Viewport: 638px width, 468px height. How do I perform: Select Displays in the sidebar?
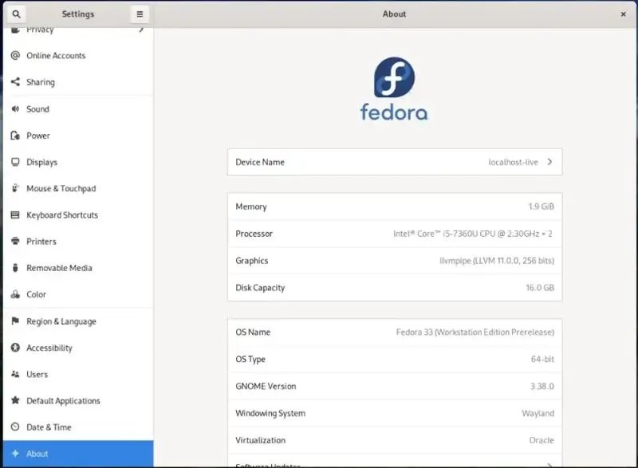point(78,162)
